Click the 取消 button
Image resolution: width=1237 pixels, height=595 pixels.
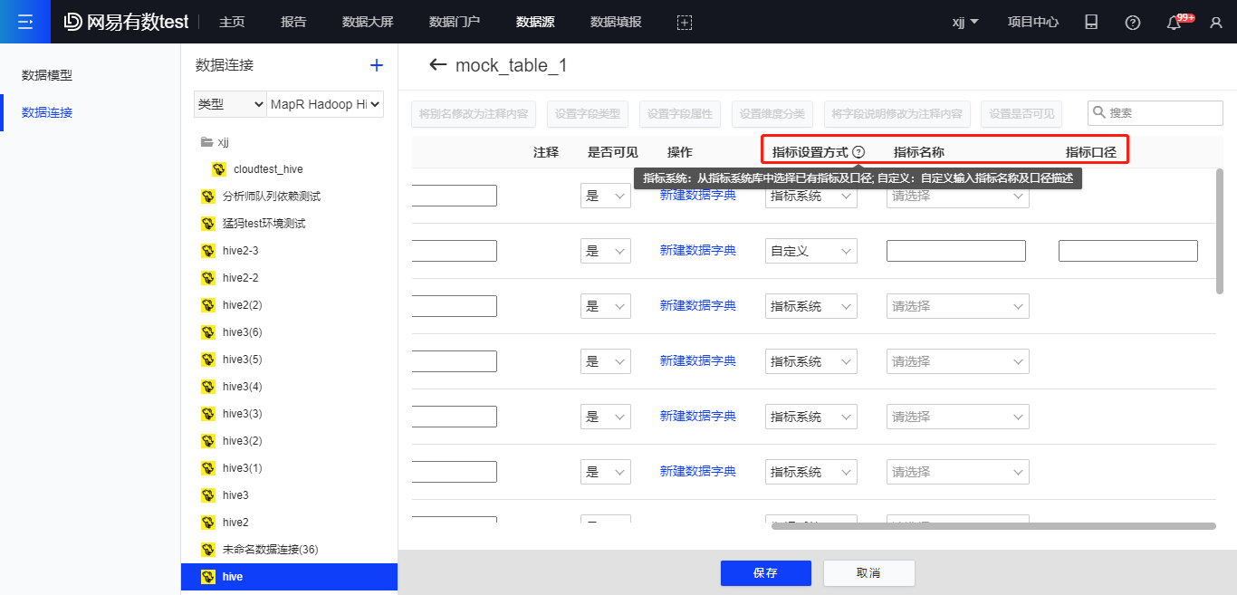point(868,573)
